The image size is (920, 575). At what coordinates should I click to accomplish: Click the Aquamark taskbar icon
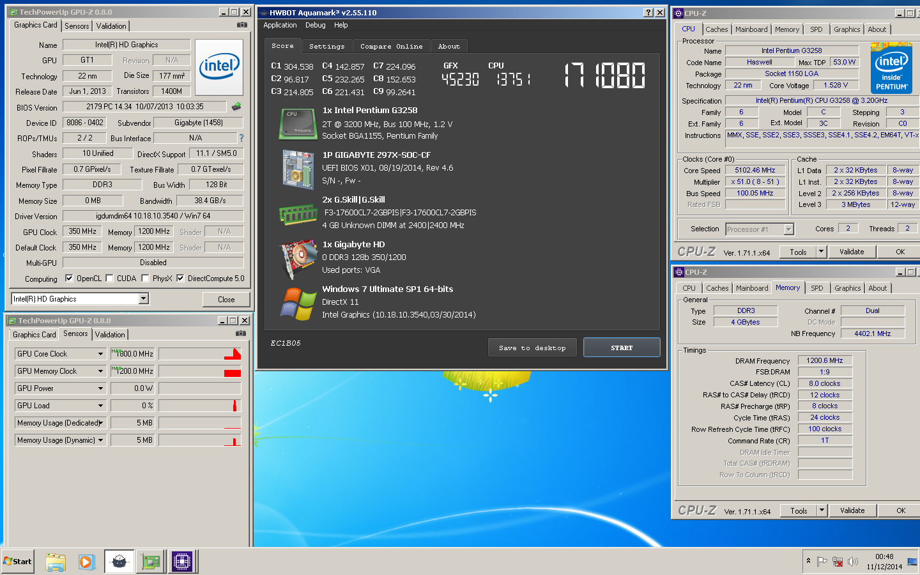coord(119,562)
